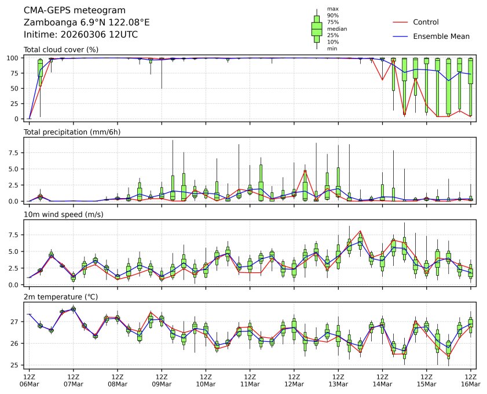Screen dimensions: 487x394
Task: Click the 12Z 16Mar time axis label
Action: (470, 380)
